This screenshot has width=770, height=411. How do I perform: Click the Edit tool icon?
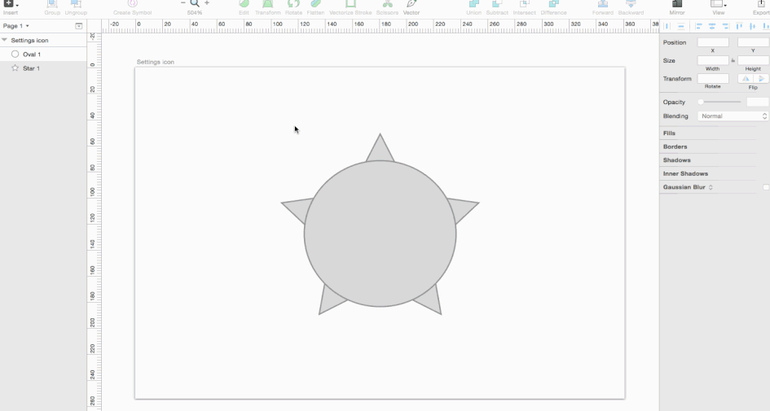coord(244,4)
